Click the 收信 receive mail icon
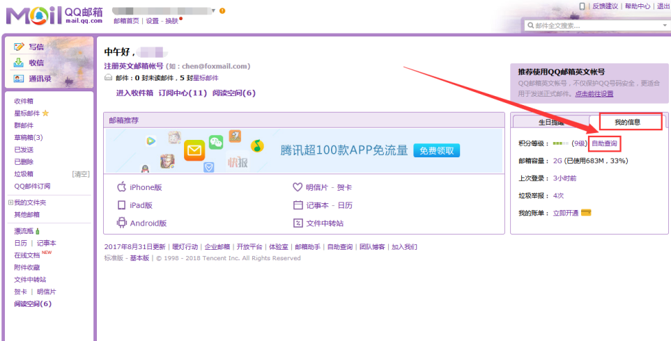This screenshot has height=341, width=671. pos(20,63)
